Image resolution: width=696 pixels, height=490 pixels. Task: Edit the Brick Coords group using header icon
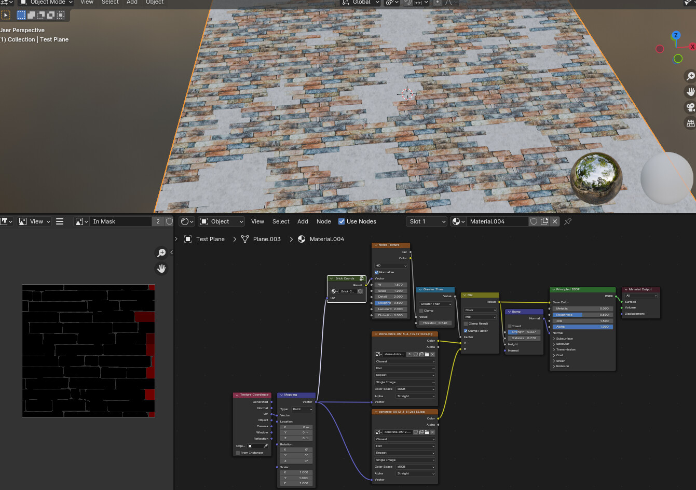pyautogui.click(x=361, y=278)
